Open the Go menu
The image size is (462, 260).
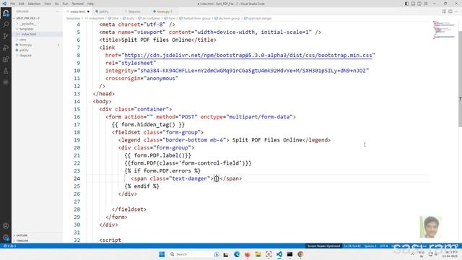click(56, 4)
